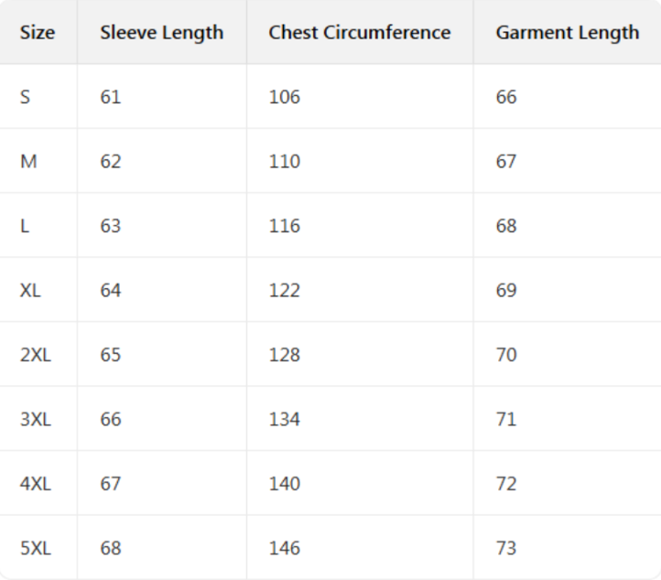Click garment length value 69
661x580 pixels.
[x=506, y=290]
